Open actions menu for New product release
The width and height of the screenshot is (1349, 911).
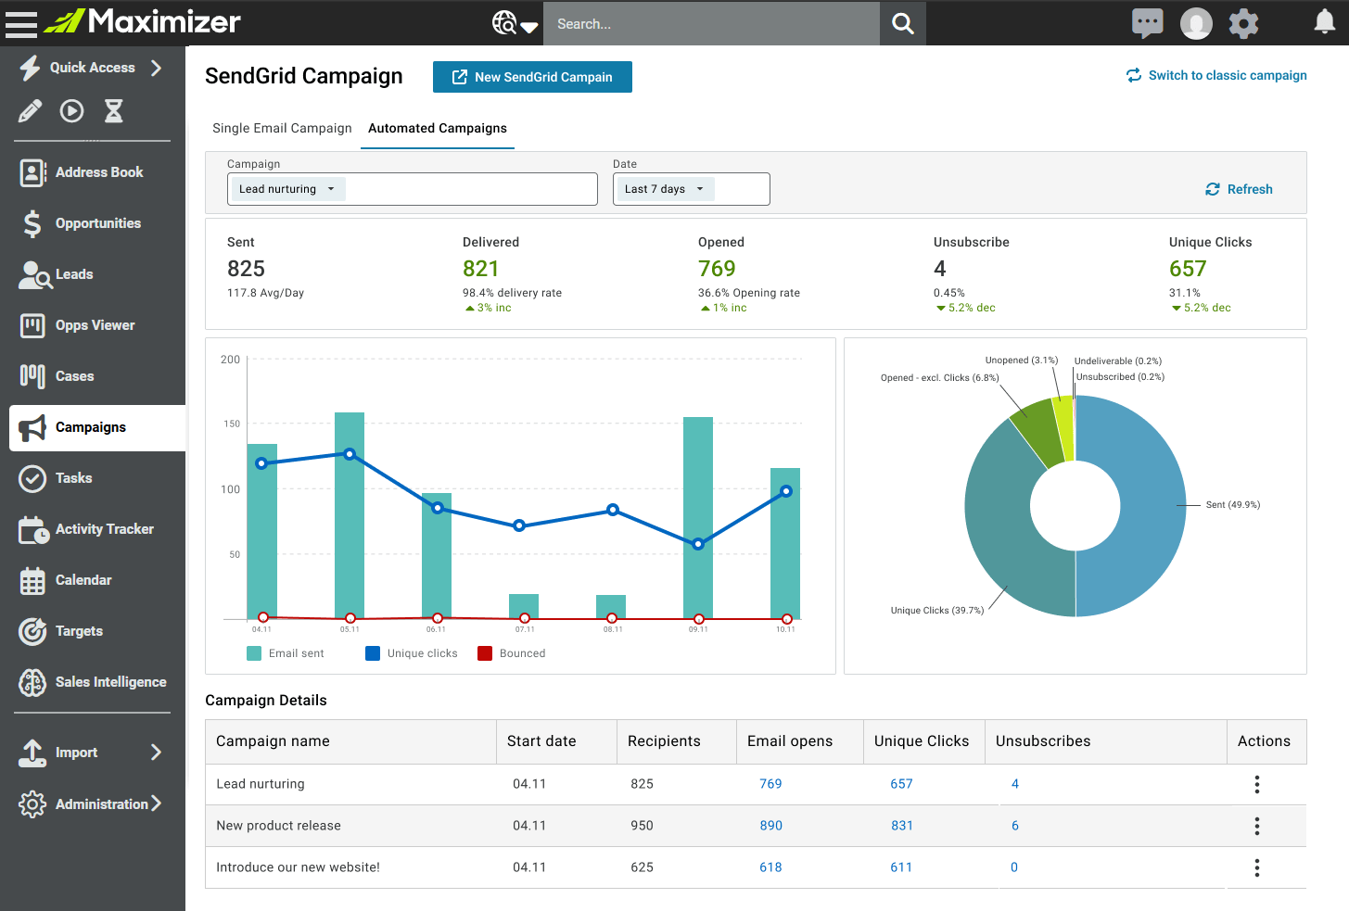coord(1256,826)
